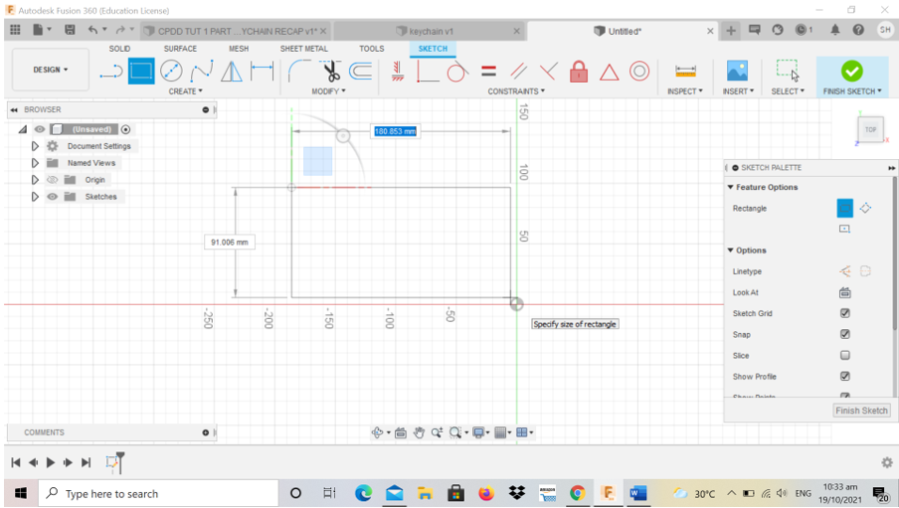Screen dimensions: 899x508
Task: Open the Measure tool in Inspect
Action: coord(685,72)
